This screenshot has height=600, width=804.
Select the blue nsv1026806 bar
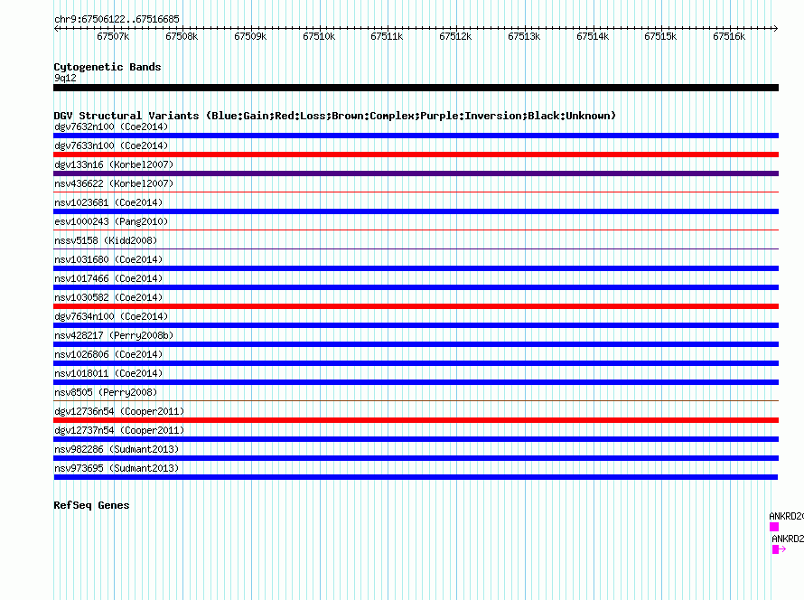(x=416, y=363)
